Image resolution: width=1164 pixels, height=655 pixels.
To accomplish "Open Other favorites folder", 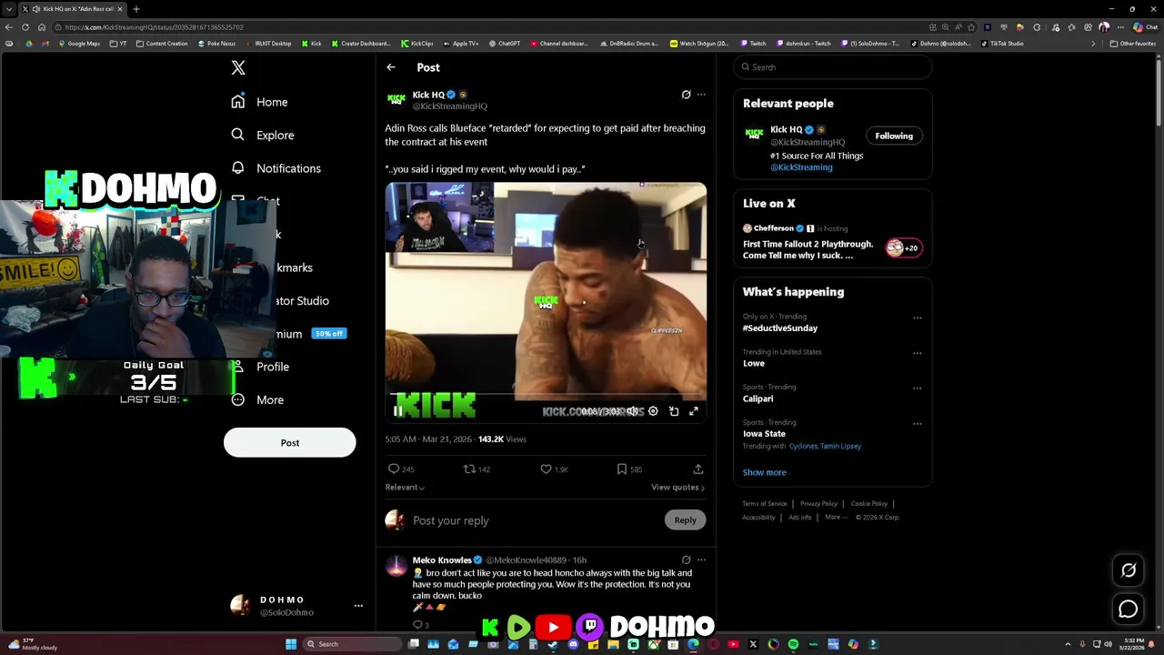I will click(x=1133, y=44).
